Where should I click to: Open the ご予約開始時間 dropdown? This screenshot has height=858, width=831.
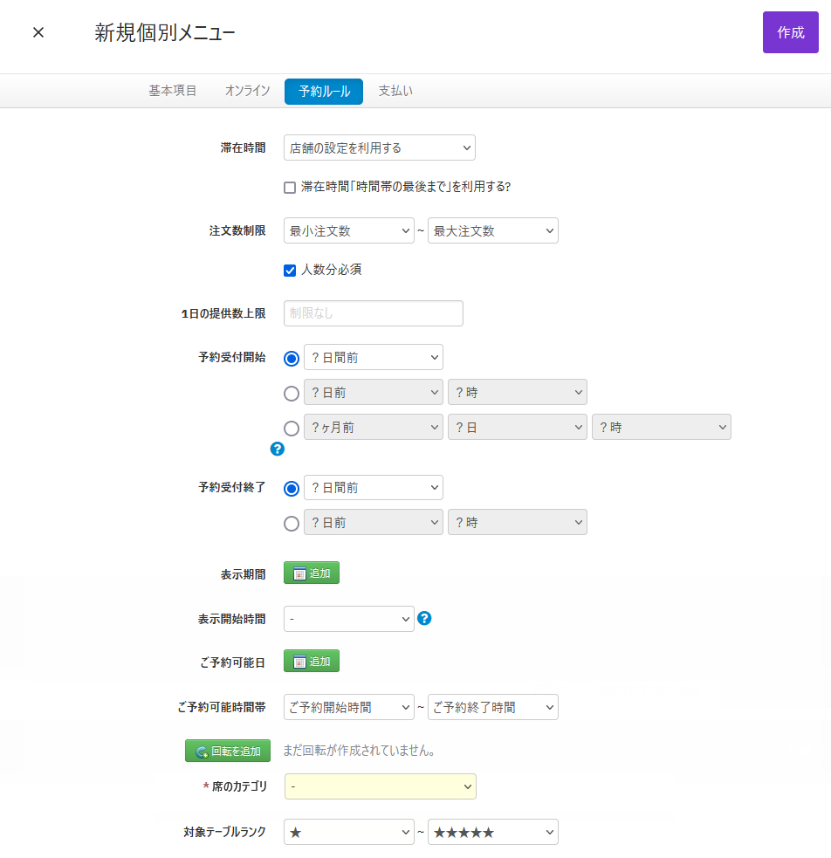pyautogui.click(x=349, y=707)
